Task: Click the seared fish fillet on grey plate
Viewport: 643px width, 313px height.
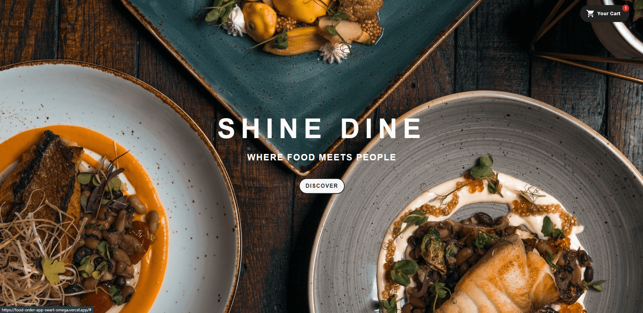Action: (x=501, y=277)
